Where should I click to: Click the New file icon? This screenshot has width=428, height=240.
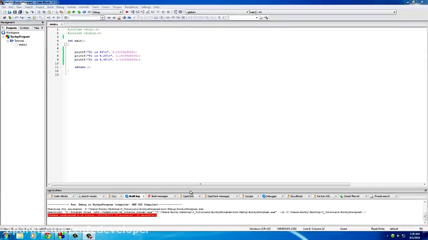point(4,12)
